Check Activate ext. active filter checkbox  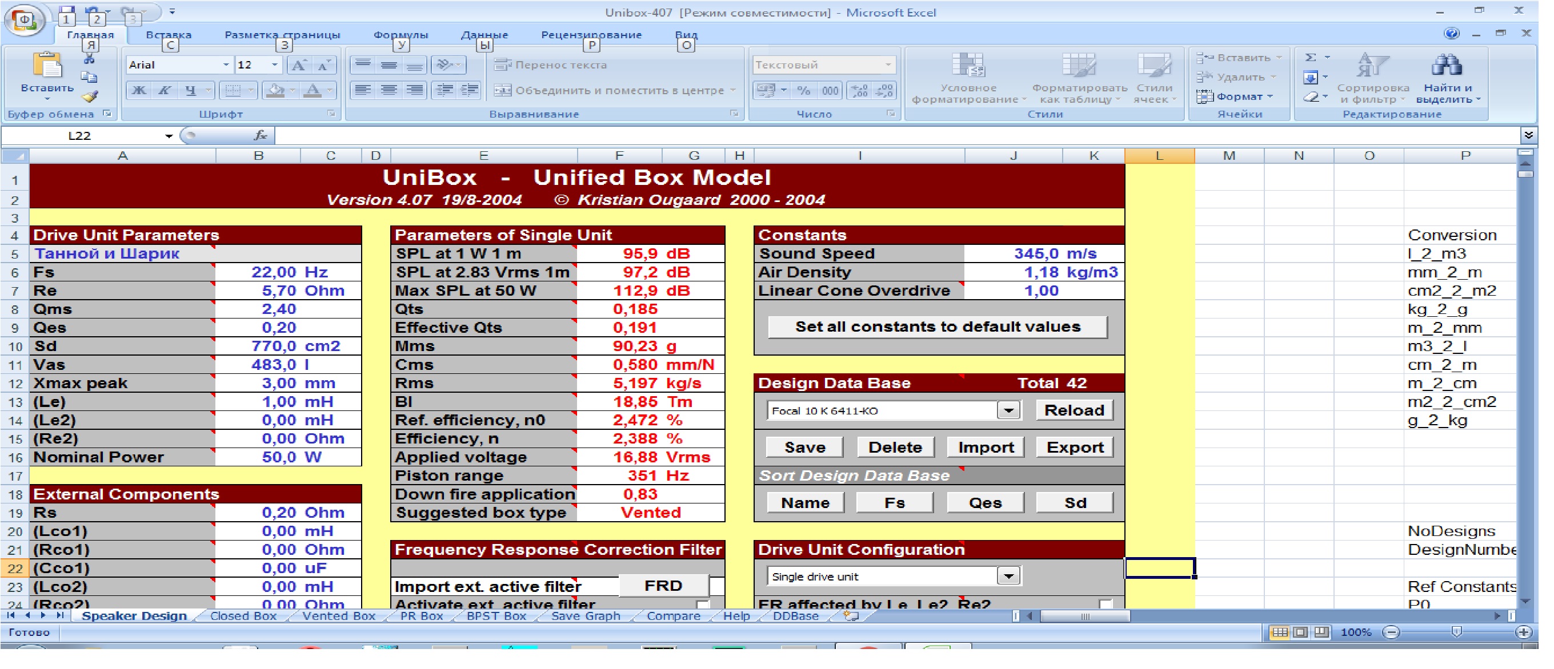click(702, 604)
